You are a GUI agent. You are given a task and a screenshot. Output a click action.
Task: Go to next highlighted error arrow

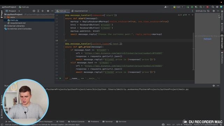pyautogui.click(x=192, y=15)
